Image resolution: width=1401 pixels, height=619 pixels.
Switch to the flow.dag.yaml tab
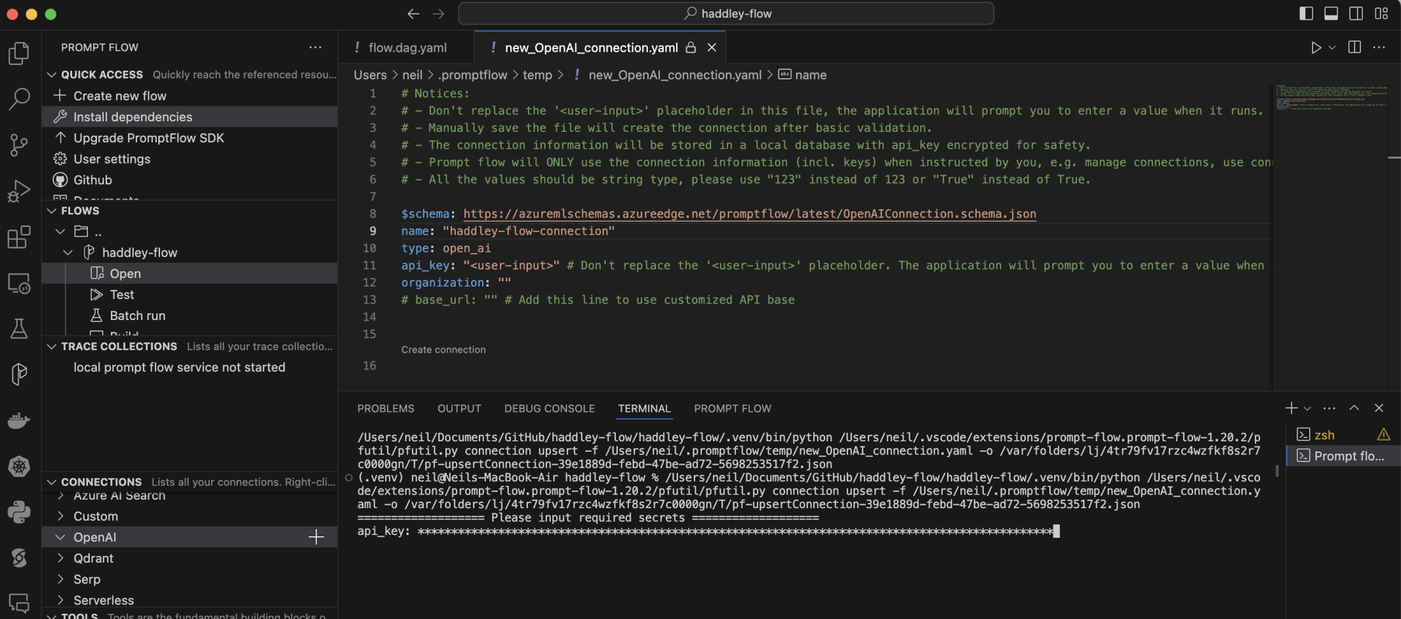[x=407, y=48]
